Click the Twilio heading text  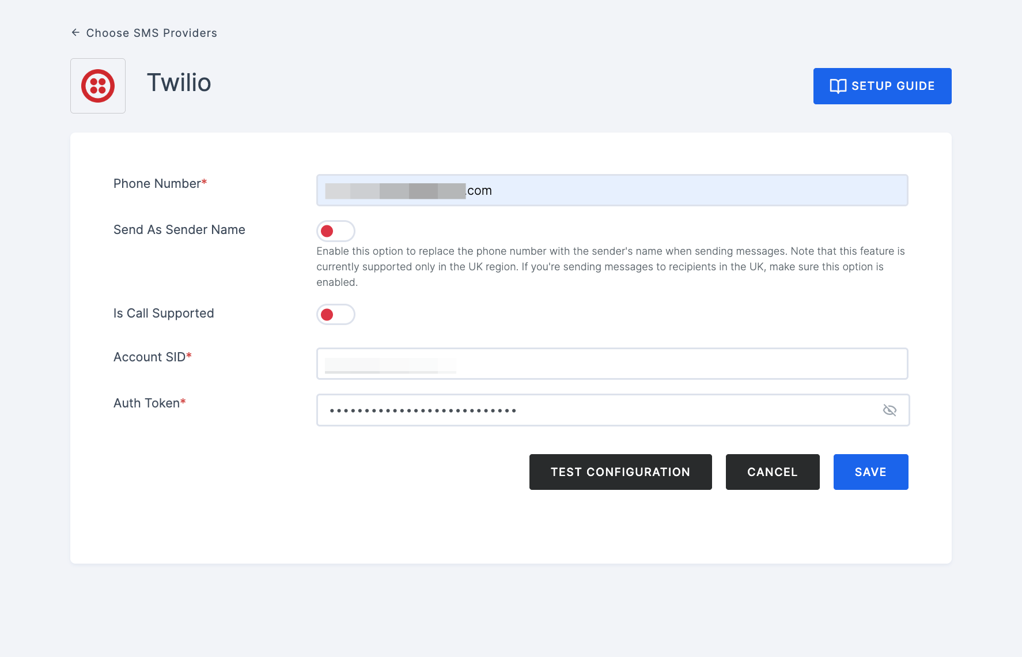pyautogui.click(x=179, y=83)
